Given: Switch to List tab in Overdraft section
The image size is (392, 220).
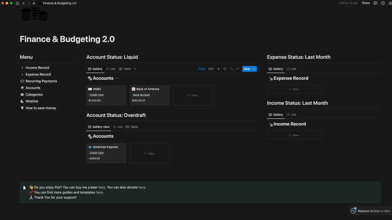Looking at the screenshot, I should (118, 127).
